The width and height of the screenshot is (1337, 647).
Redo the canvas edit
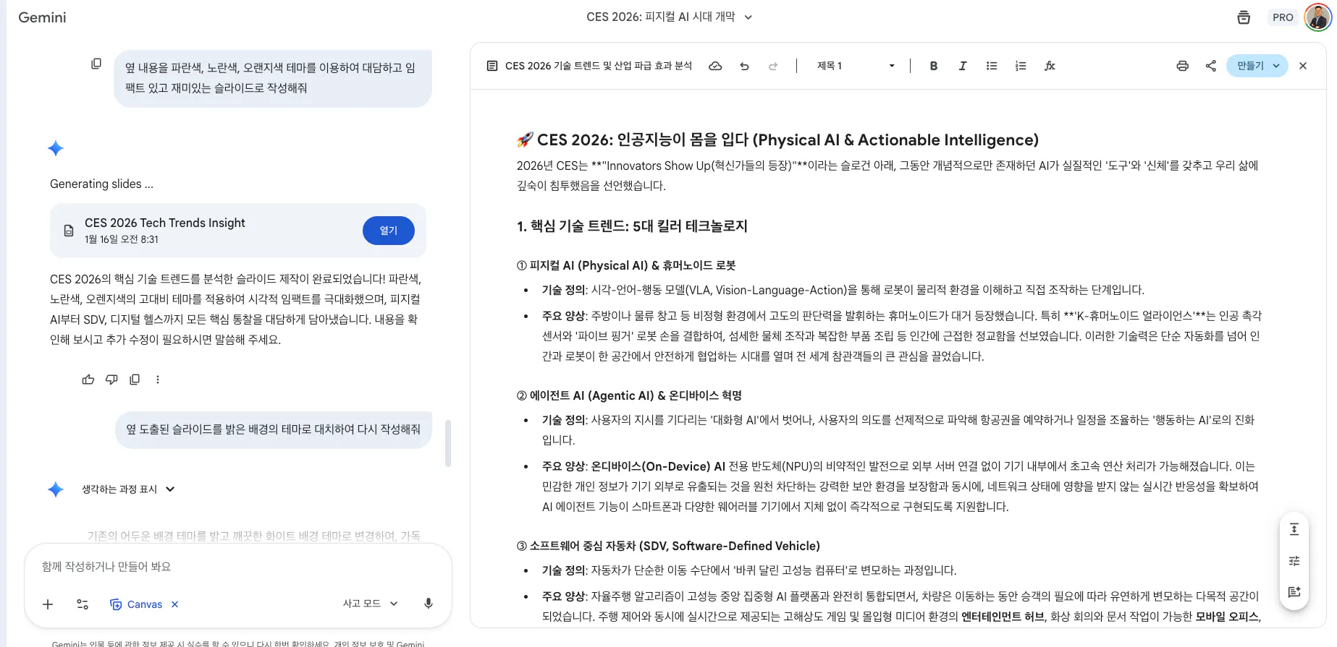point(773,66)
